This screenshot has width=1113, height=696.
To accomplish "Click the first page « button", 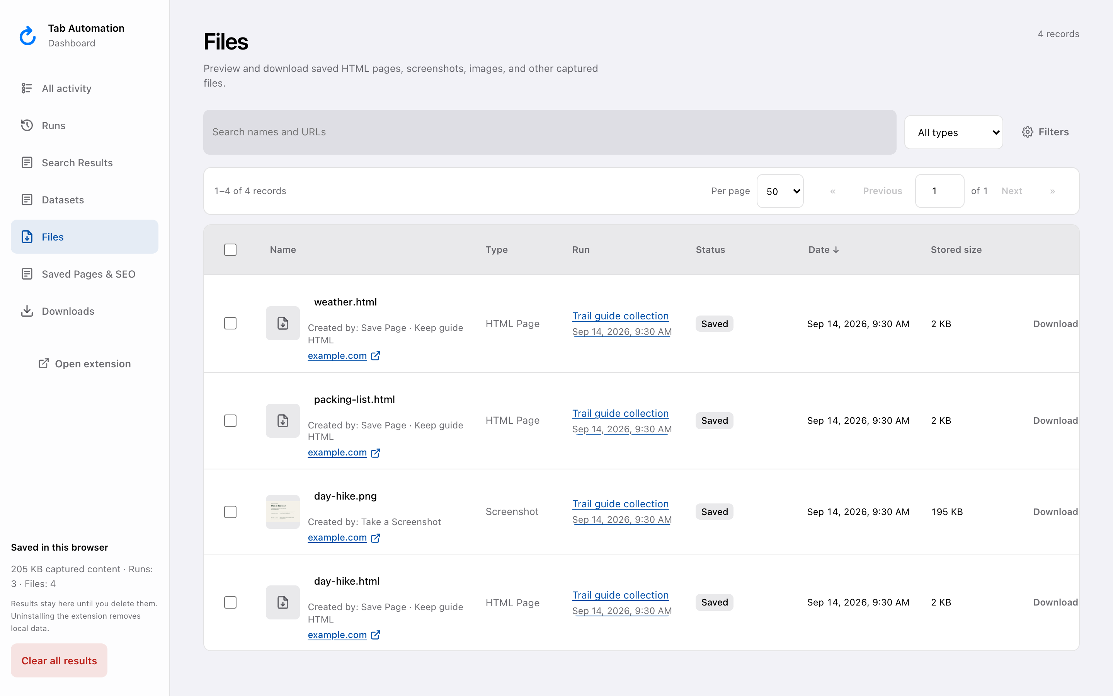I will click(832, 191).
